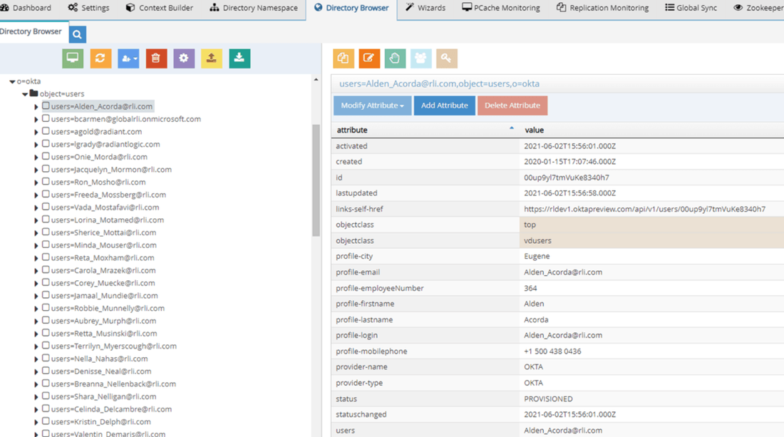Select tree entry users=Kristin_Delph@rli.com
Viewport: 784px width, 437px height.
tap(101, 421)
